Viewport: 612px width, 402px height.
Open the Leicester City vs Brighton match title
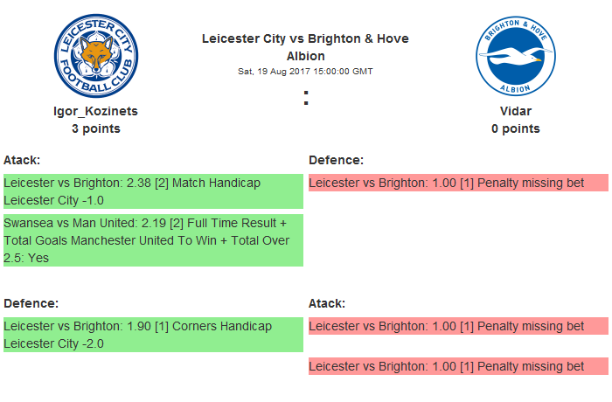point(305,47)
